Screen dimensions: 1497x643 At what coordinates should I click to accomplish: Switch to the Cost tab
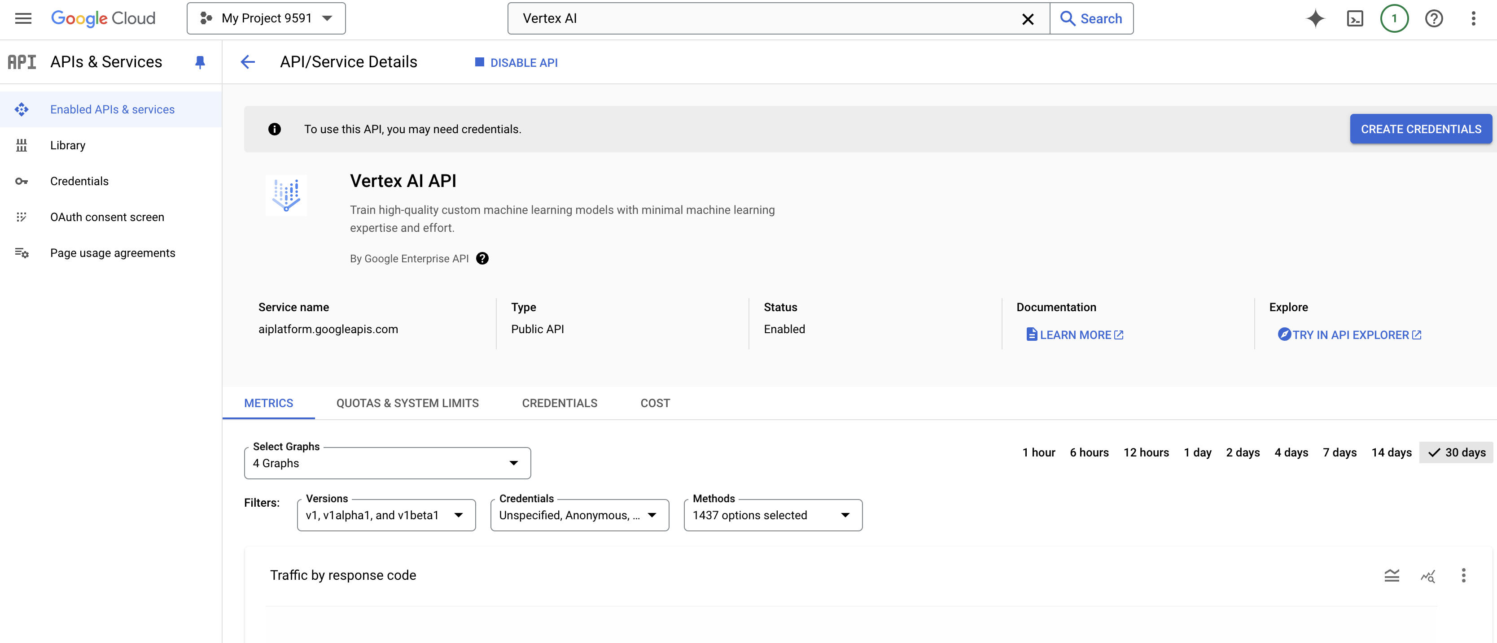point(655,403)
